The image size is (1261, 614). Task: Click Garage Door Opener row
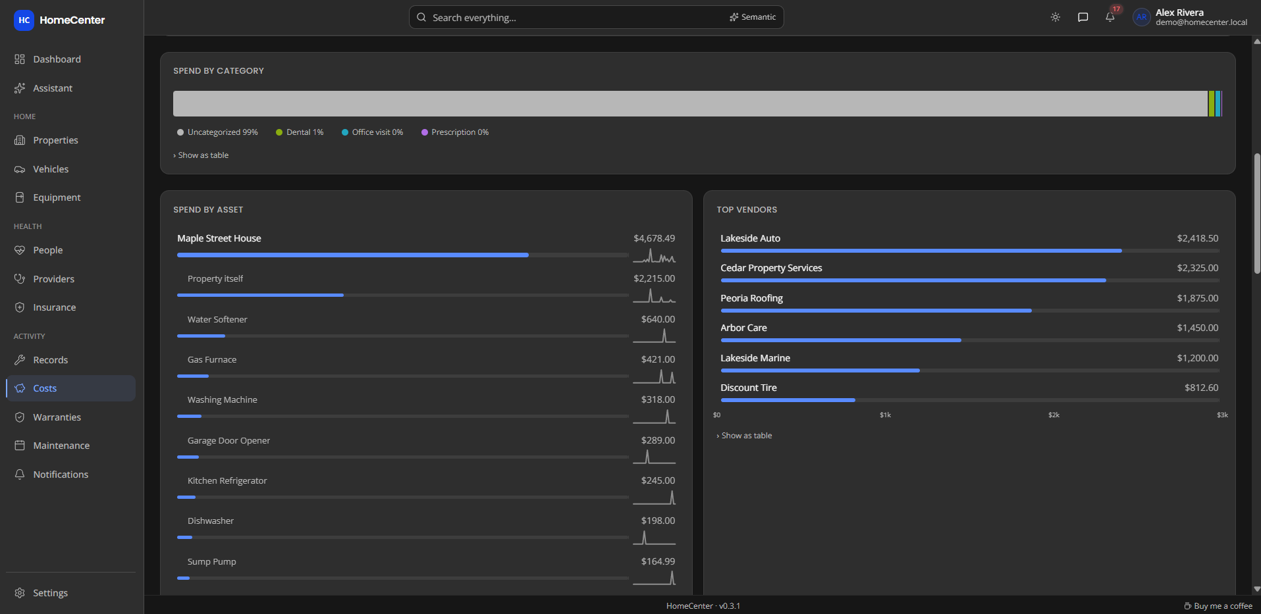tap(426, 449)
